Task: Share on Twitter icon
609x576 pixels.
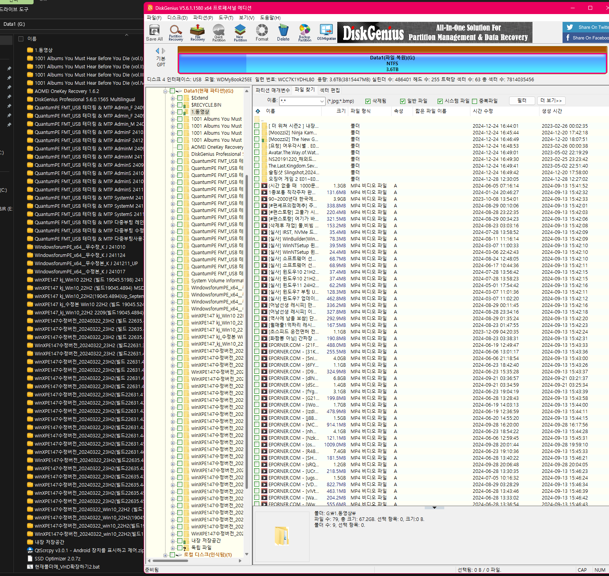Action: [x=570, y=27]
